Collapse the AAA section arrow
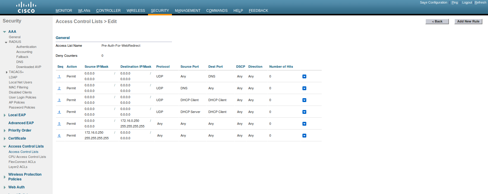 click(4, 32)
